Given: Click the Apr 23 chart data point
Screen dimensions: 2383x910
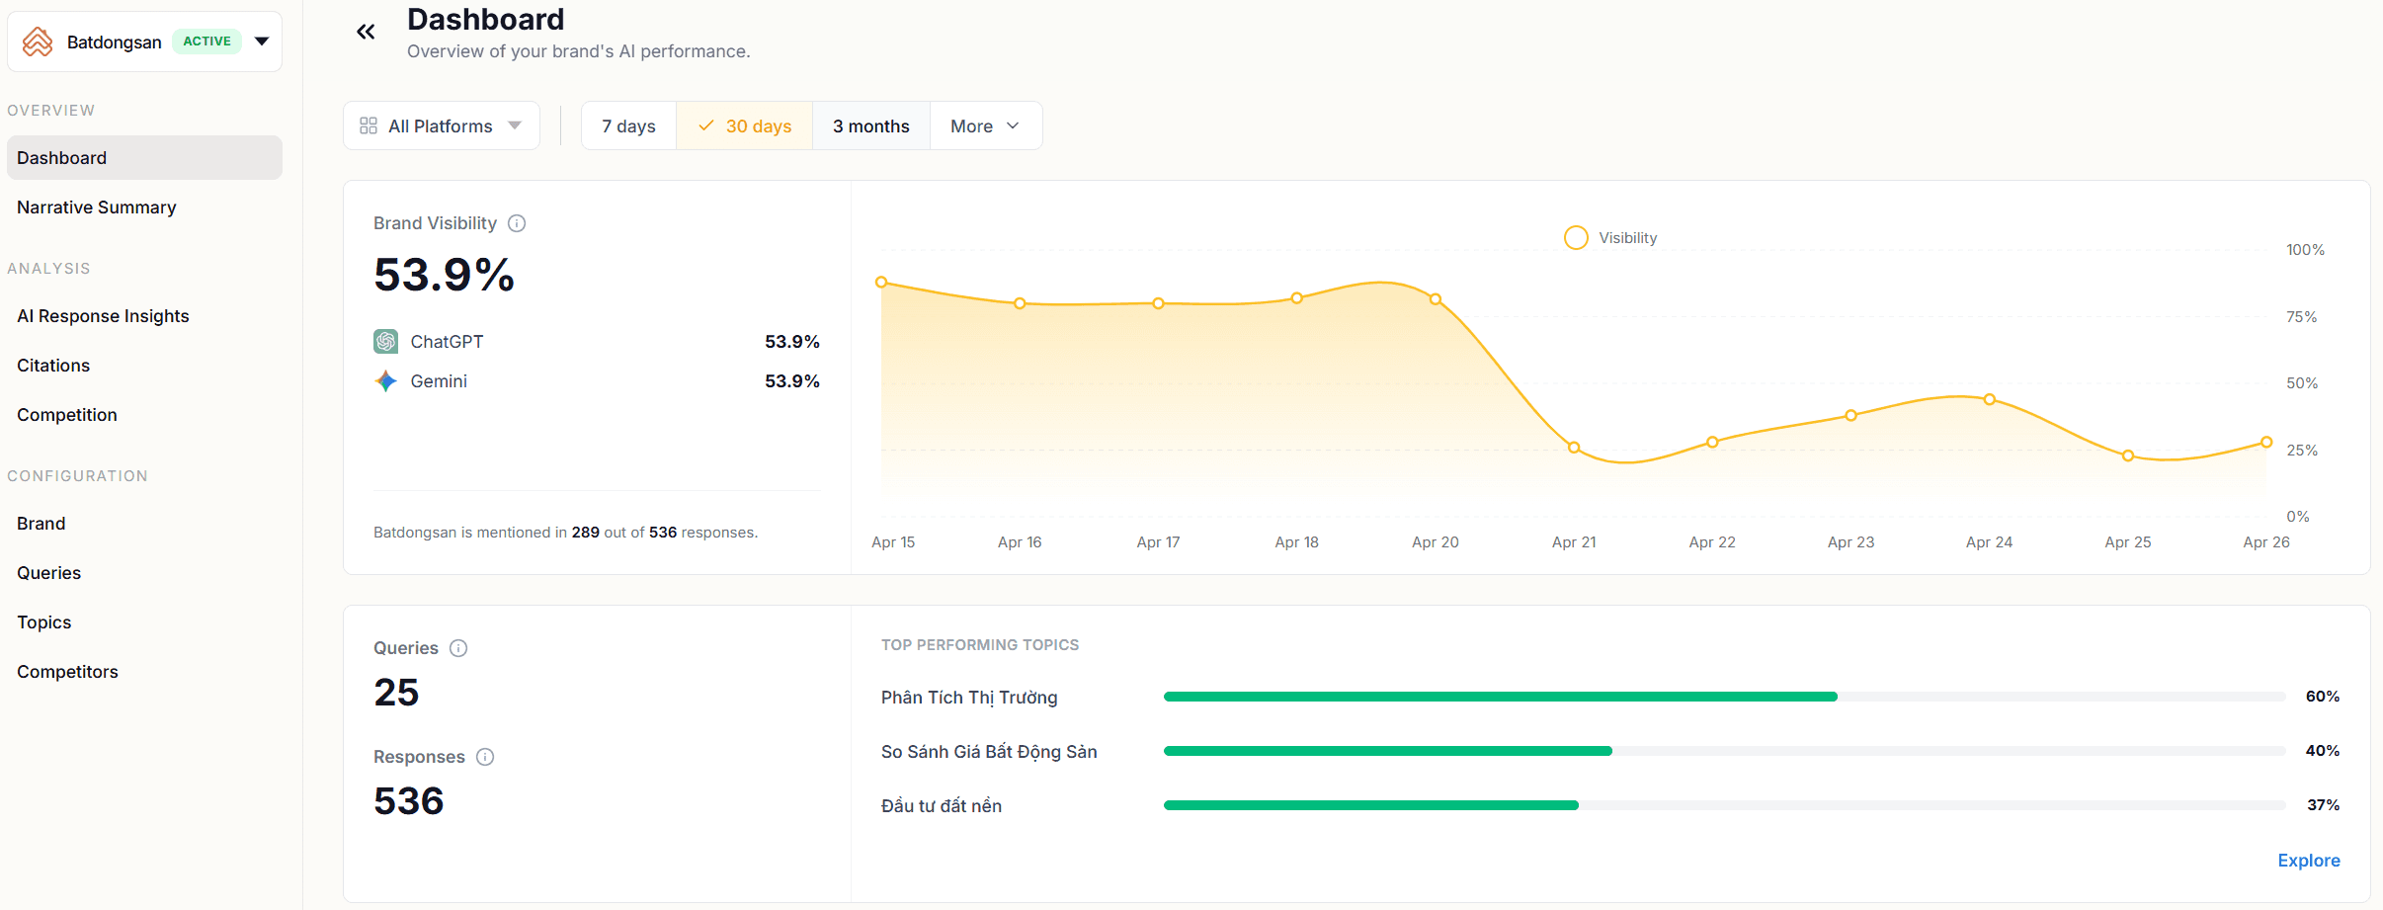Looking at the screenshot, I should 1850,416.
